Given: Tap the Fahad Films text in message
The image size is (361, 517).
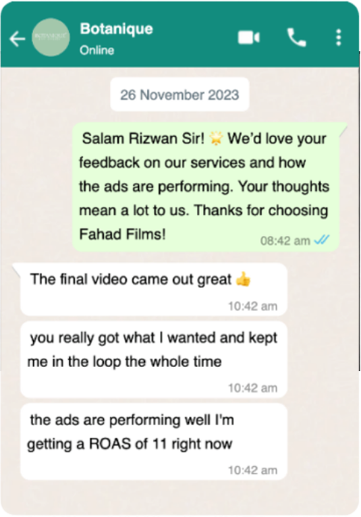Looking at the screenshot, I should pos(122,234).
